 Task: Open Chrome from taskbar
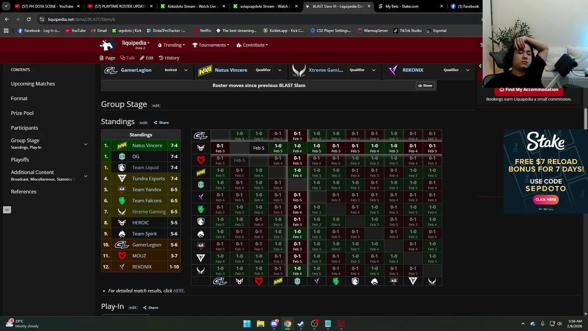(x=287, y=324)
